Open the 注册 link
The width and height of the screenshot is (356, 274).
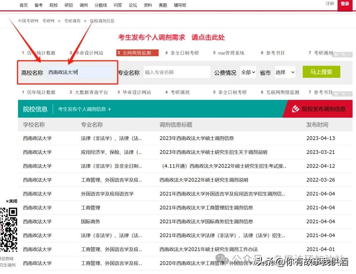click(330, 4)
